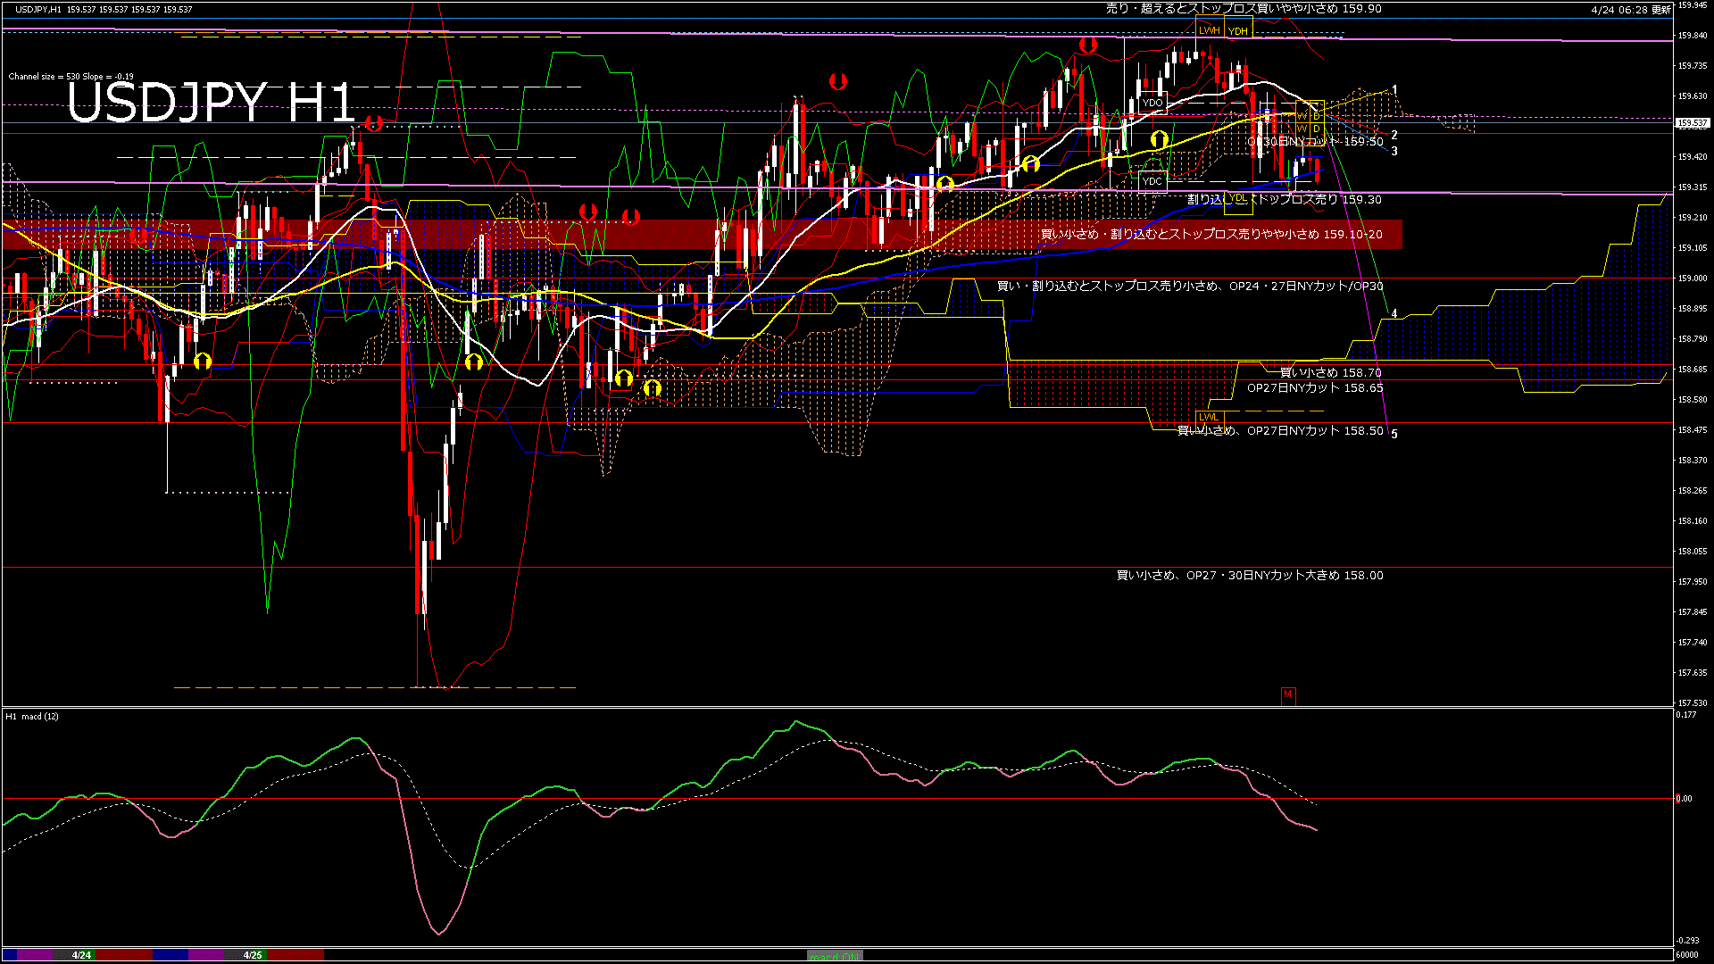Viewport: 1714px width, 964px height.
Task: Click the '4/24 06:28 更新' update label
Action: (x=1631, y=10)
